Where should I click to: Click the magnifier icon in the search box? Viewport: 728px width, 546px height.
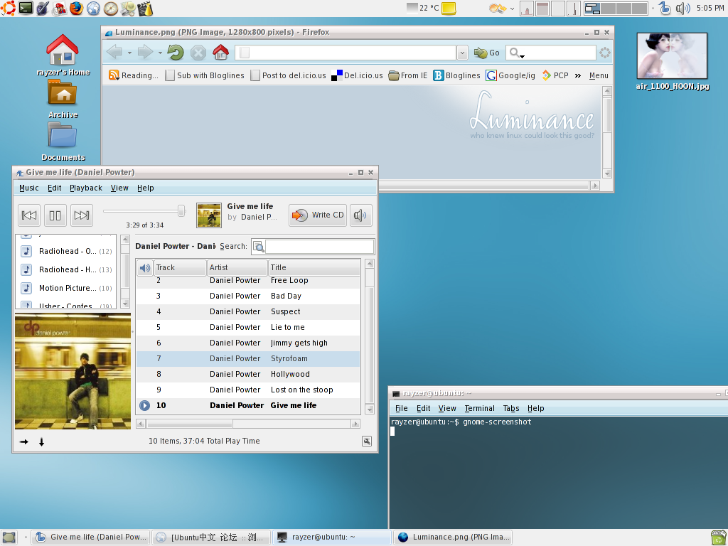tap(259, 247)
